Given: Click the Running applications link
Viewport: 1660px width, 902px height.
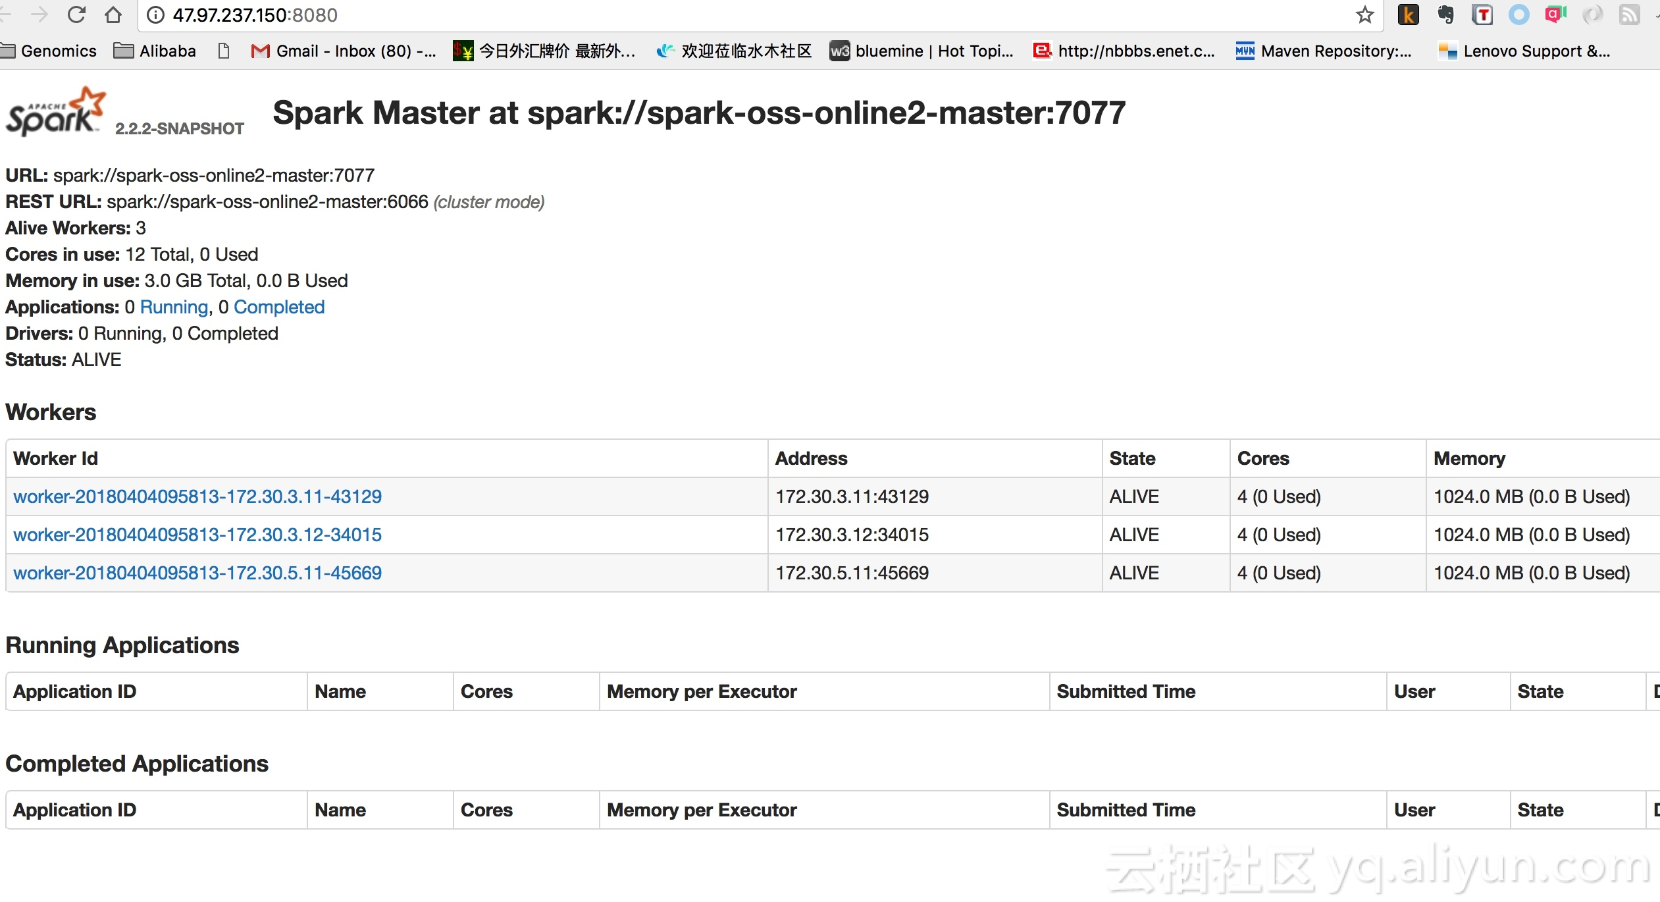Looking at the screenshot, I should coord(174,307).
